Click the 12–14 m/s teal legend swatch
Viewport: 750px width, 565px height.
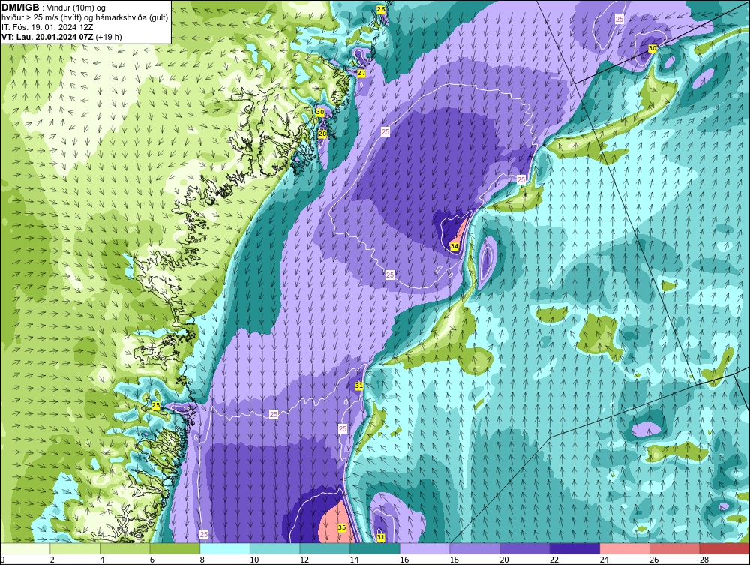pyautogui.click(x=325, y=548)
